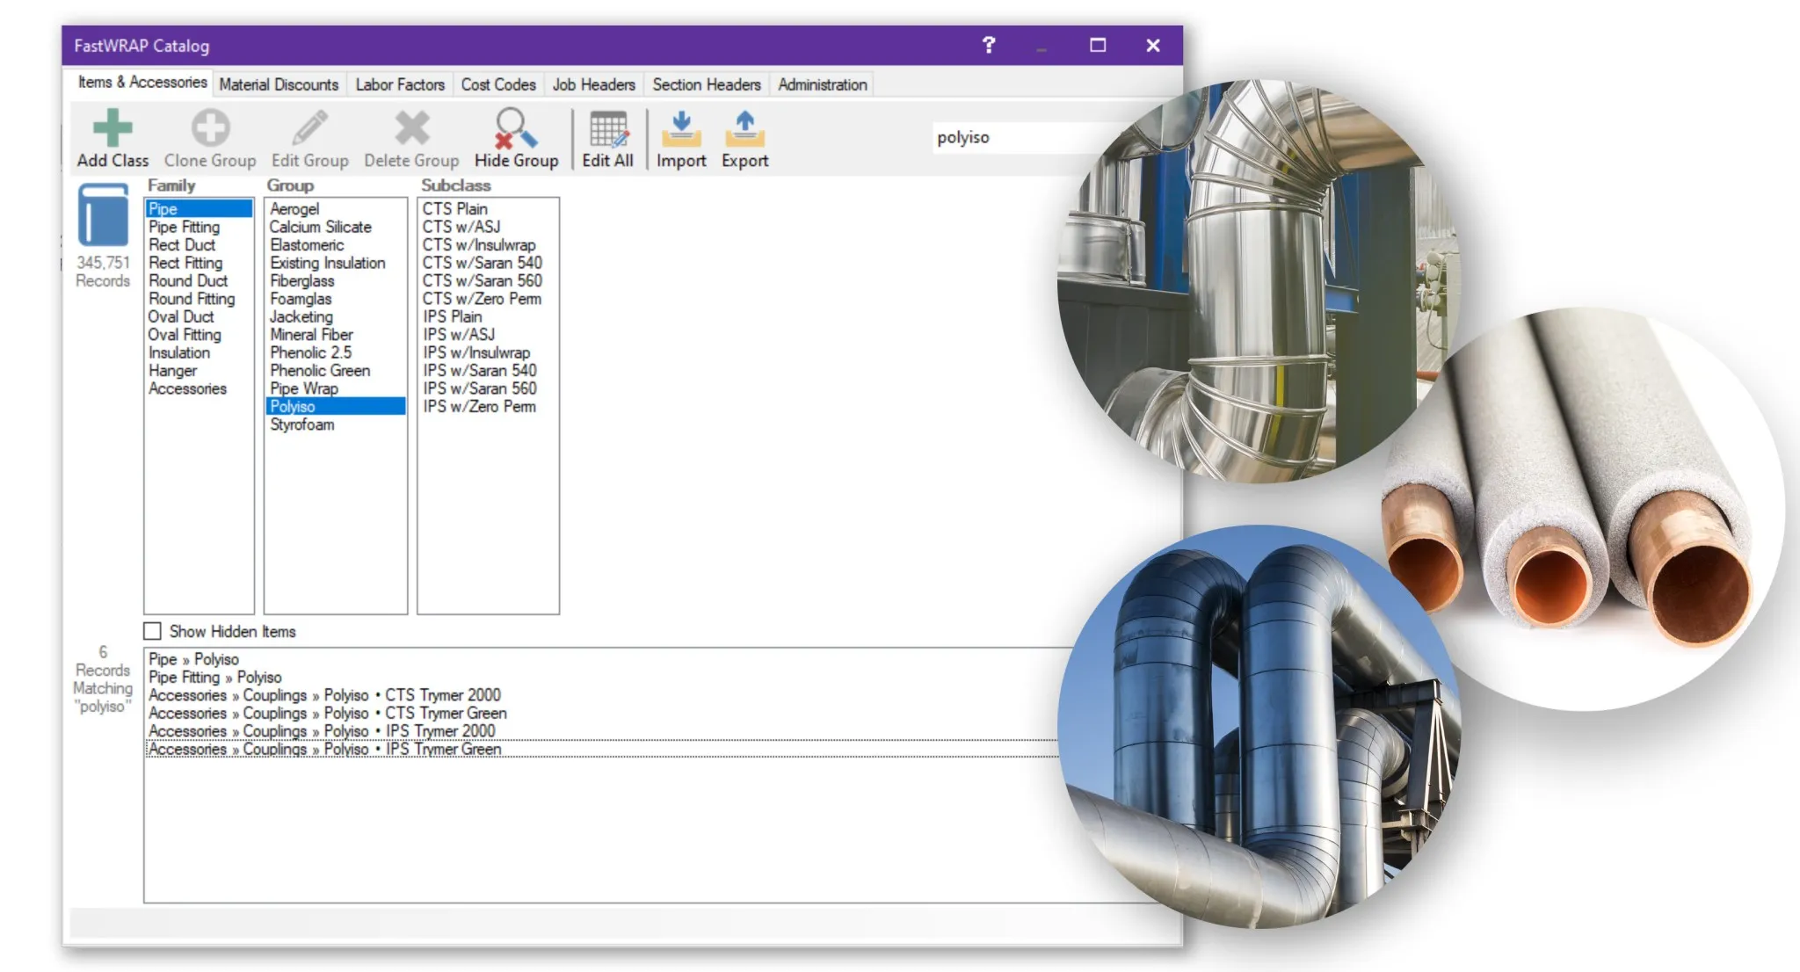Click the Delete Group X icon

point(411,128)
